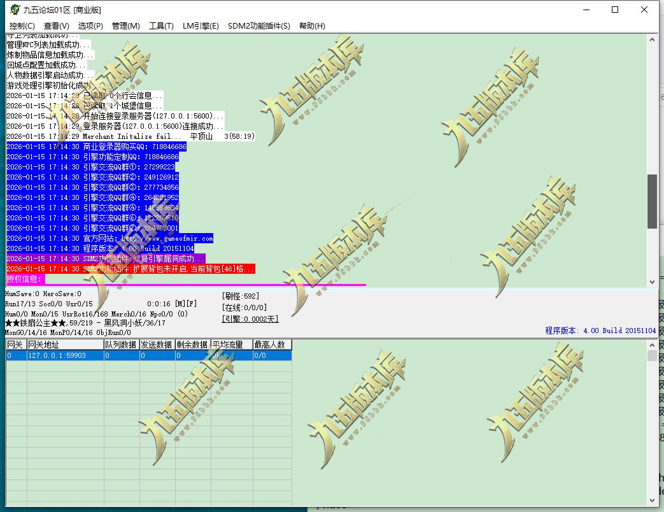Click the 授权信息 label
This screenshot has width=664, height=512.
pos(25,279)
